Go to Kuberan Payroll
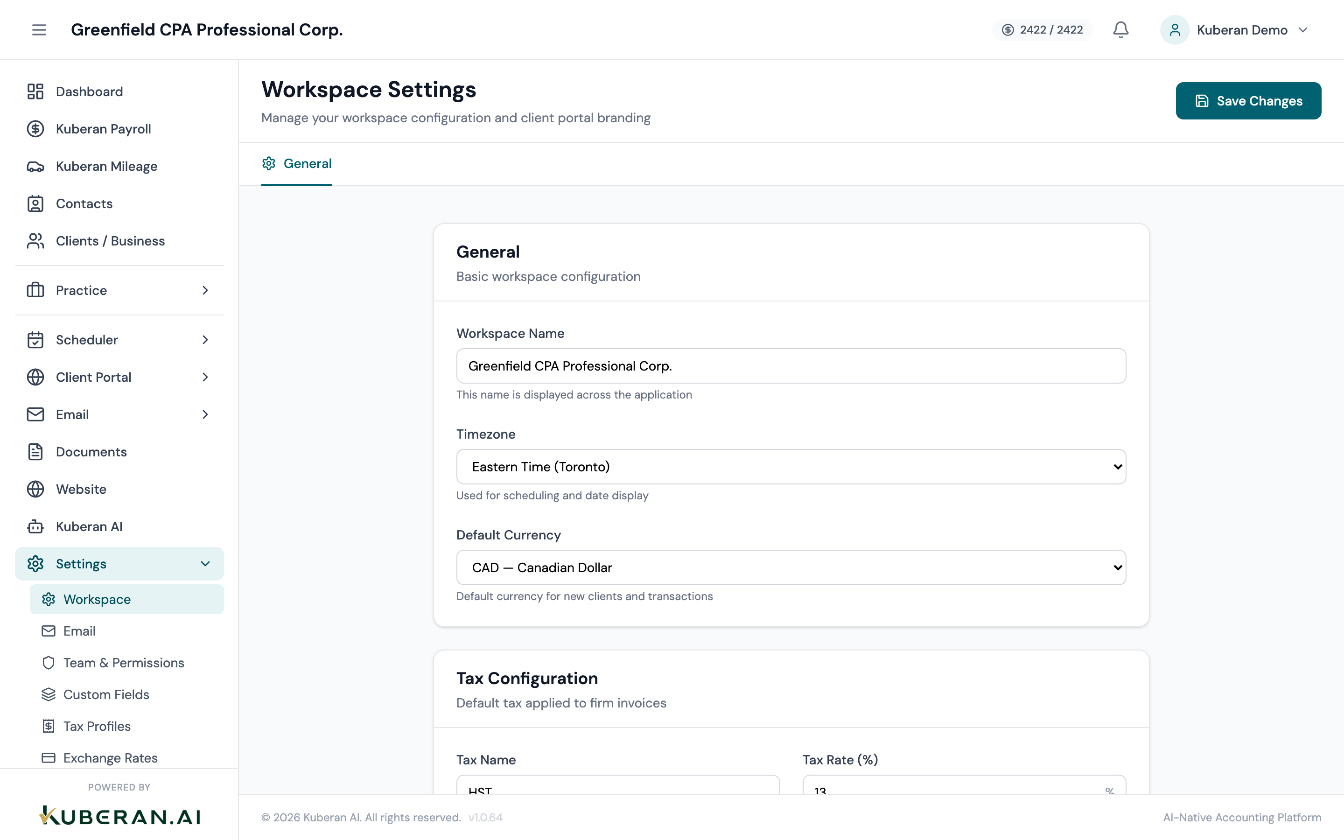This screenshot has height=840, width=1344. pyautogui.click(x=119, y=129)
